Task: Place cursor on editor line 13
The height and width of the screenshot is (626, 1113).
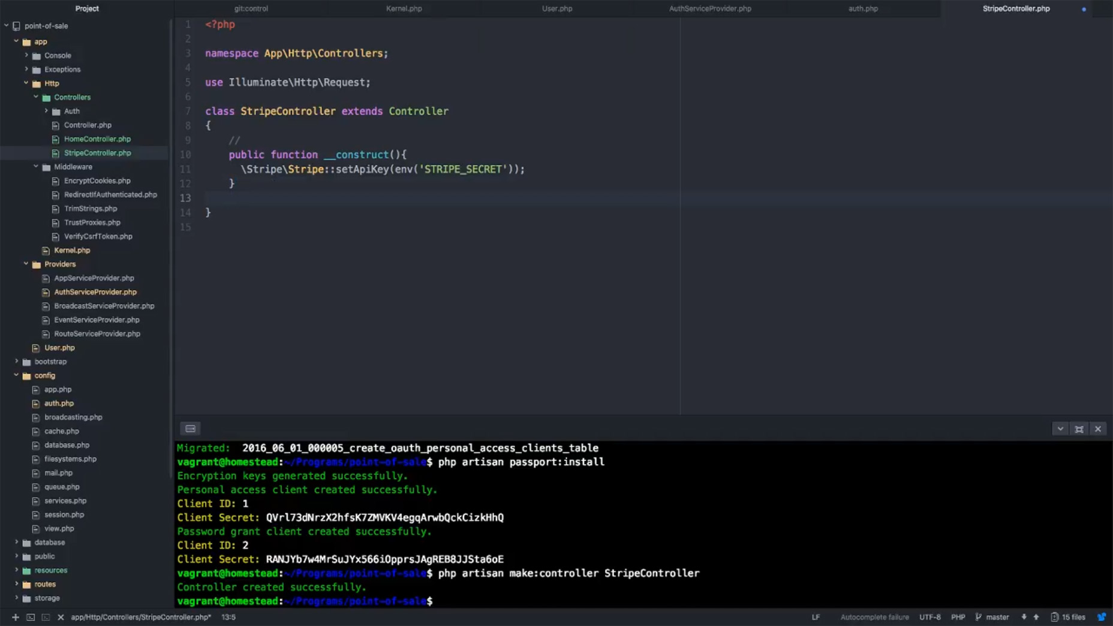Action: (x=645, y=198)
